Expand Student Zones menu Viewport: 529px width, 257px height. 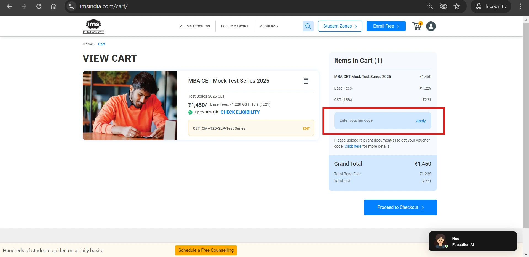pos(340,26)
